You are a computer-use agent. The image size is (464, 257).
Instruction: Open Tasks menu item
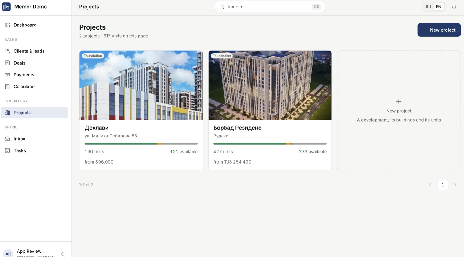(x=34, y=150)
